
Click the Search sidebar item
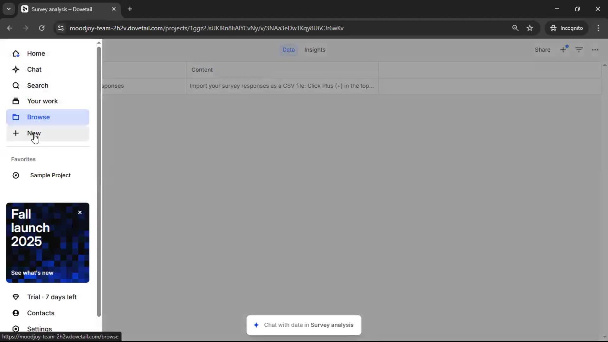[37, 85]
